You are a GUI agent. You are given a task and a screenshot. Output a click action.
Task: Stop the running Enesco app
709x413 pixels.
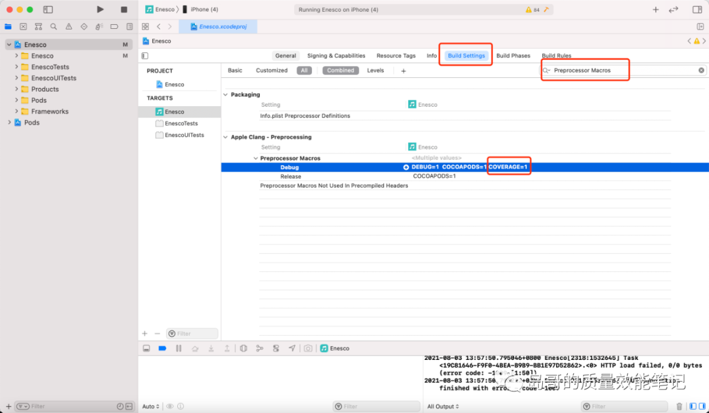point(124,9)
